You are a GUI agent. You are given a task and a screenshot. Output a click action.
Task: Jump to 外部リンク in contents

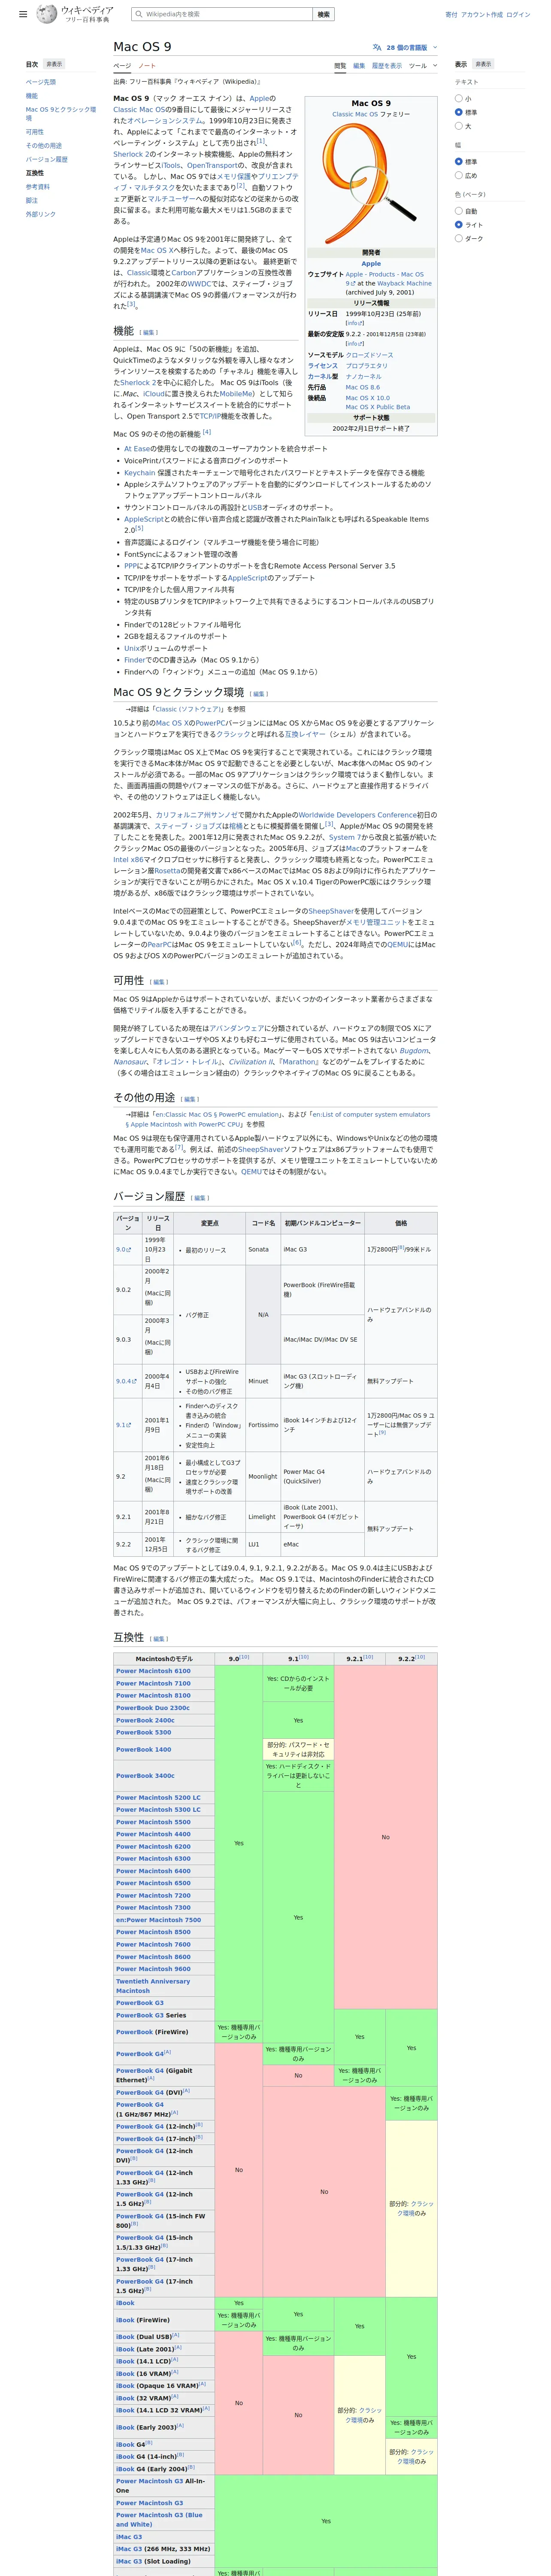pyautogui.click(x=41, y=214)
